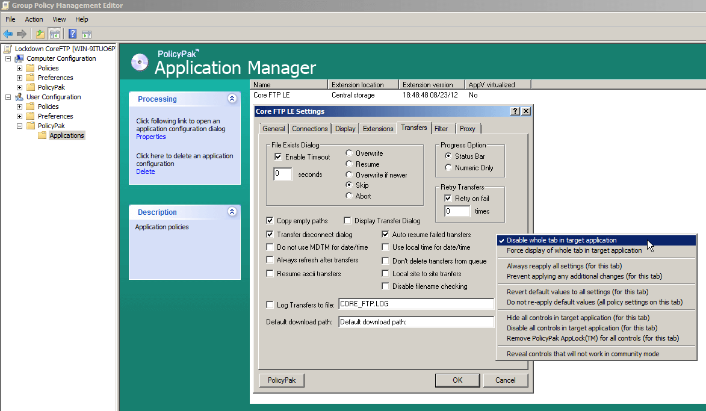This screenshot has height=411, width=706.
Task: Toggle the action pane toolbar icon
Action: [x=87, y=34]
